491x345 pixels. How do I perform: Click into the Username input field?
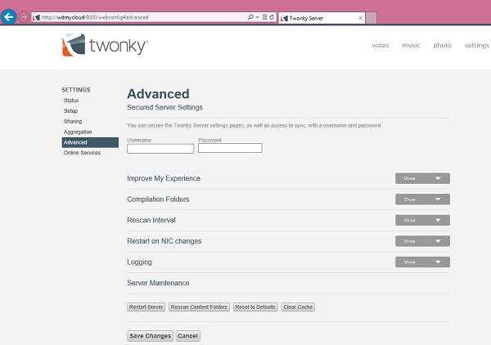click(160, 149)
